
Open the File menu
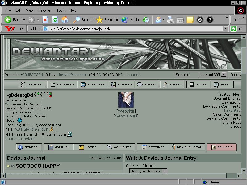(8, 10)
